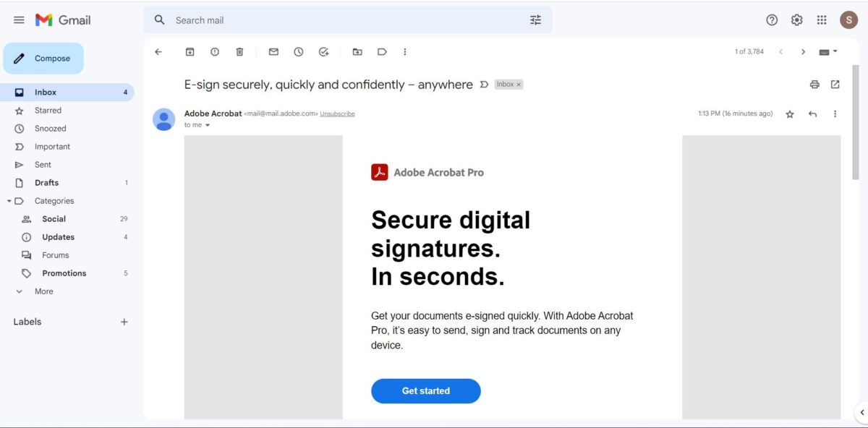Screen dimensions: 868x428
Task: Delete the email with the trash icon
Action: click(239, 52)
